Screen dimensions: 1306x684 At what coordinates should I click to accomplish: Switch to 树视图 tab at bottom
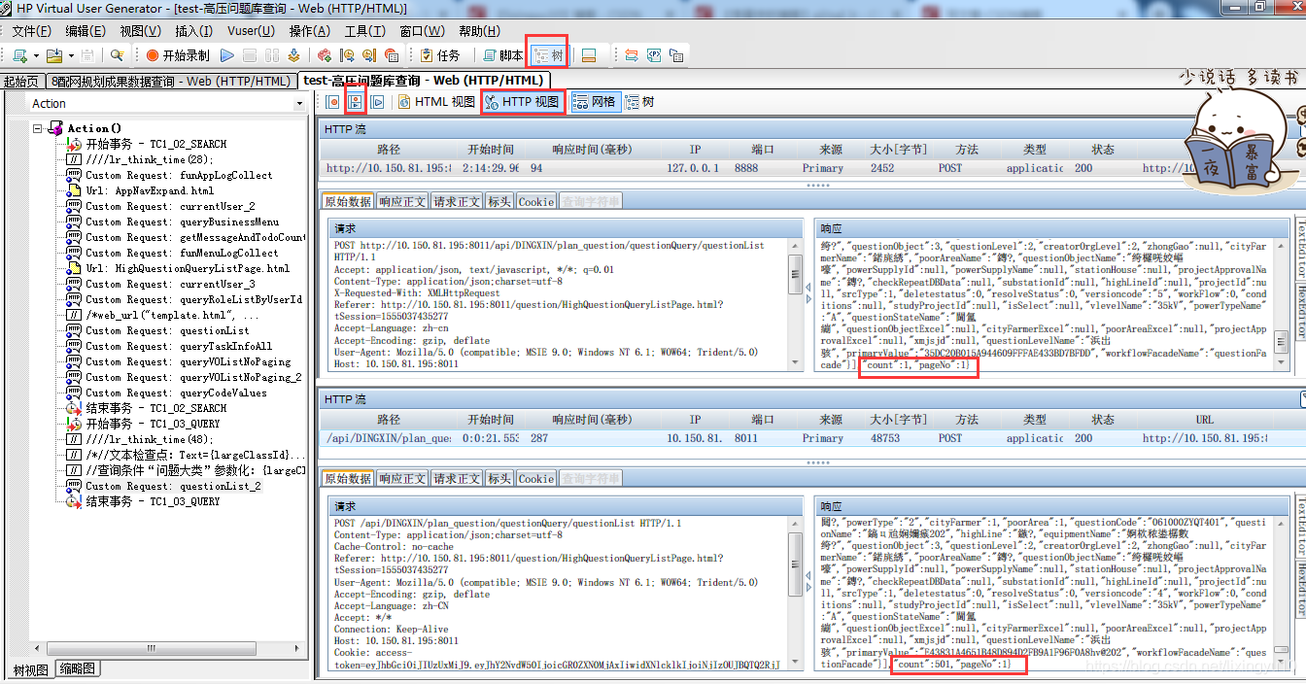click(31, 669)
